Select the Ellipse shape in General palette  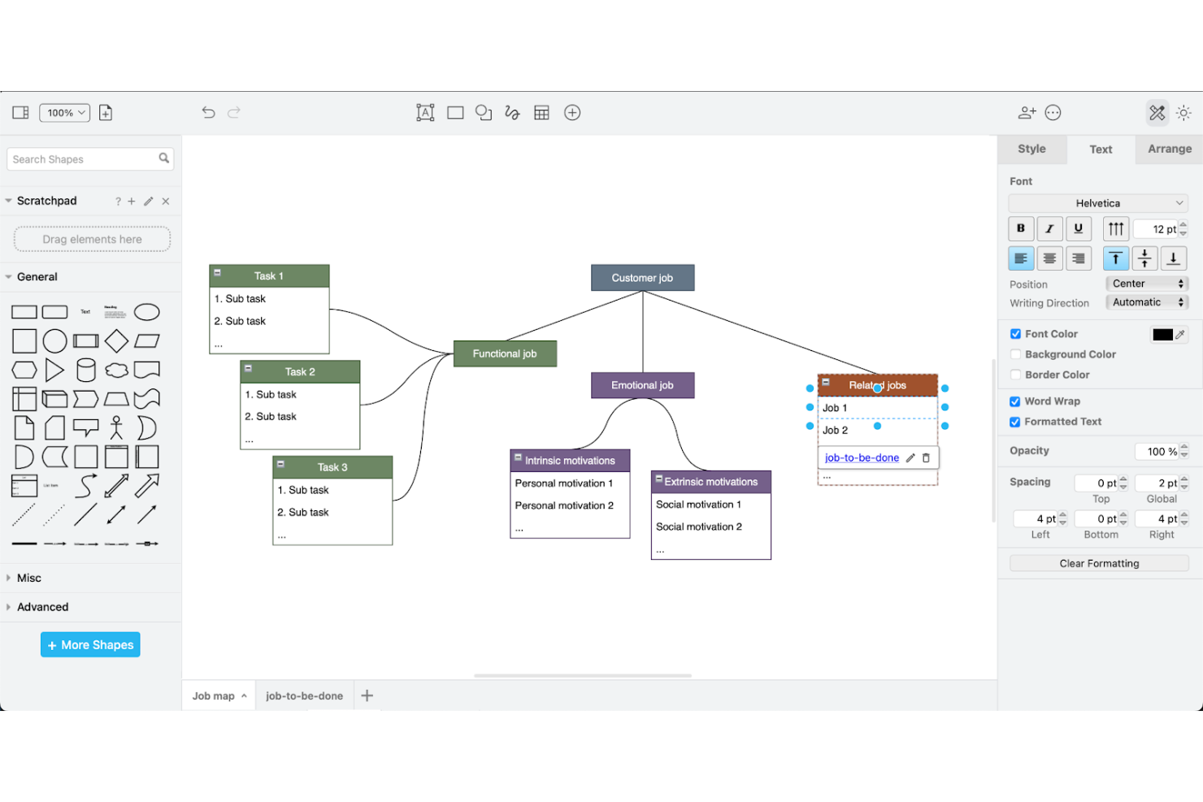[x=147, y=312]
